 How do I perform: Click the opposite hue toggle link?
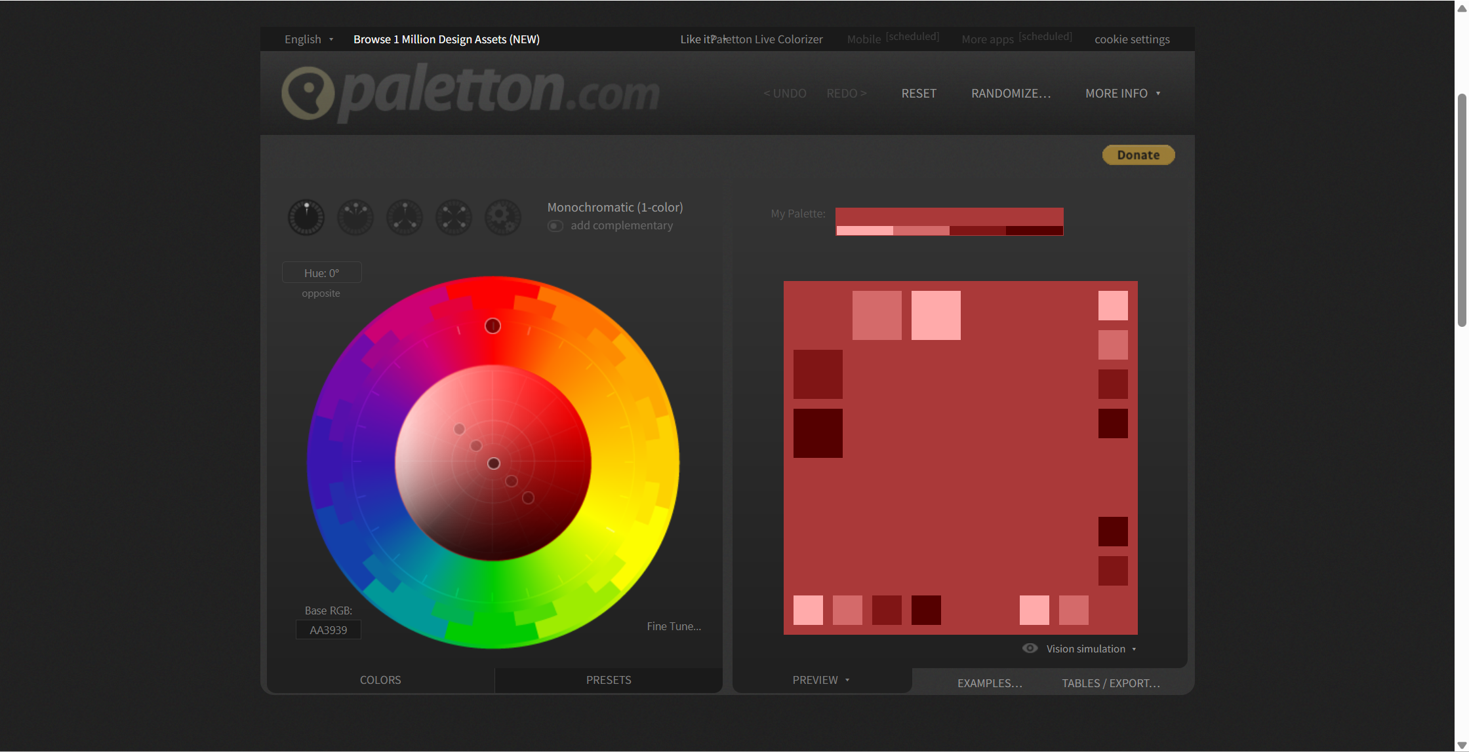(x=321, y=293)
